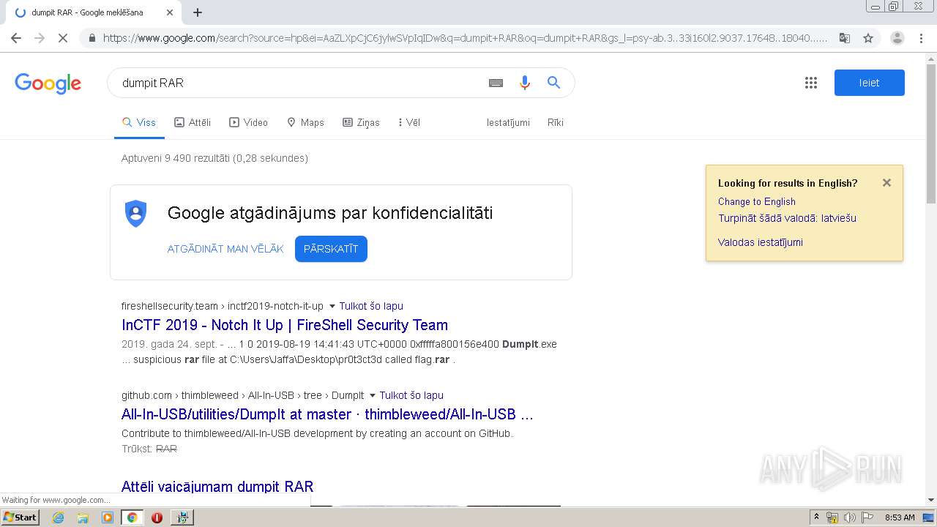
Task: Click Turpināt šādā valodā: latviešu
Action: [787, 218]
